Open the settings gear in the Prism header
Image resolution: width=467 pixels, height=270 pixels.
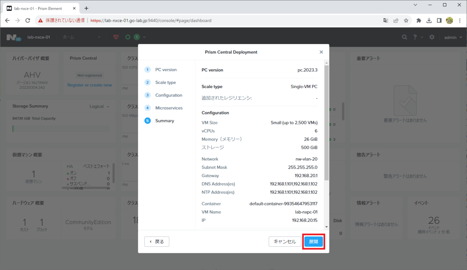click(x=432, y=37)
